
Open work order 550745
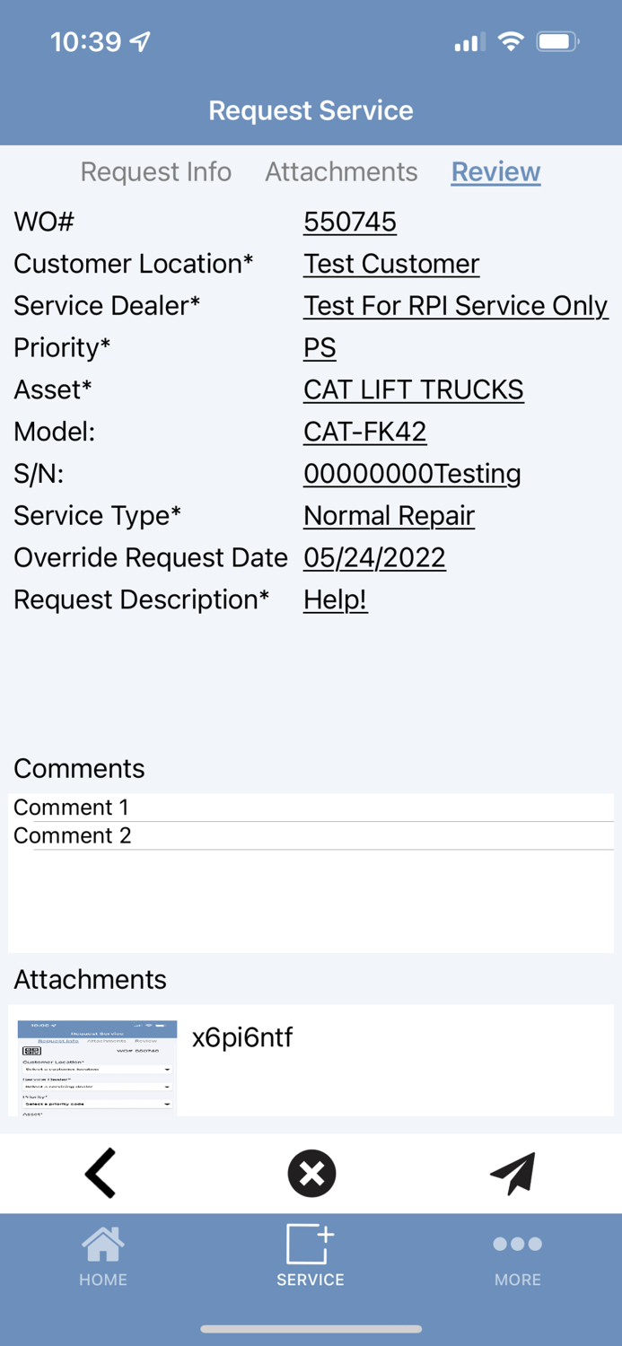coord(349,222)
